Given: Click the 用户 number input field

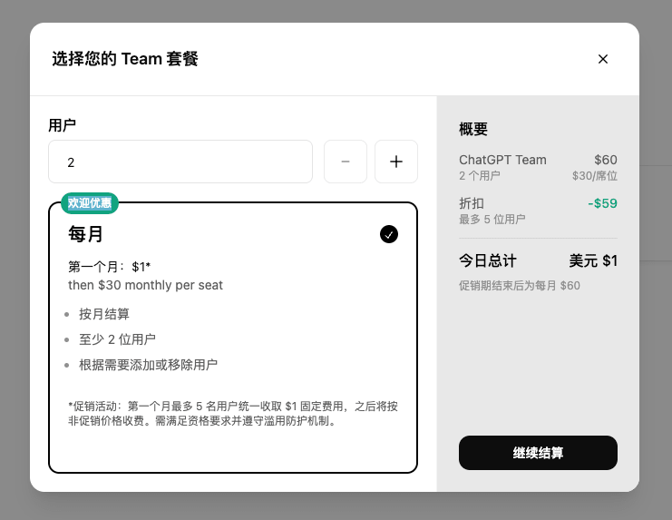Looking at the screenshot, I should [180, 162].
